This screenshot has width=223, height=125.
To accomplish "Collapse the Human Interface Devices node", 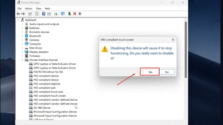I will point(22,60).
